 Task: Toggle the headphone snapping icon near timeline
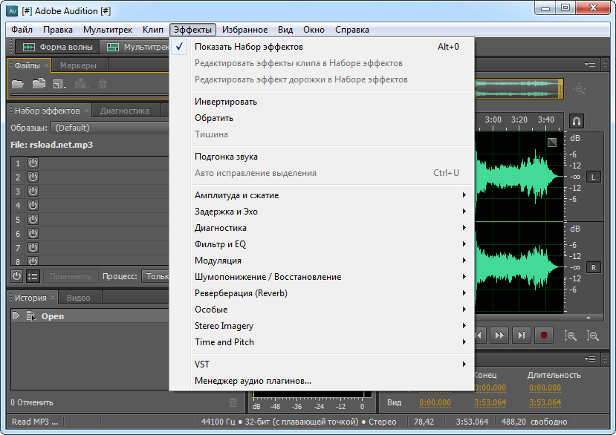577,121
